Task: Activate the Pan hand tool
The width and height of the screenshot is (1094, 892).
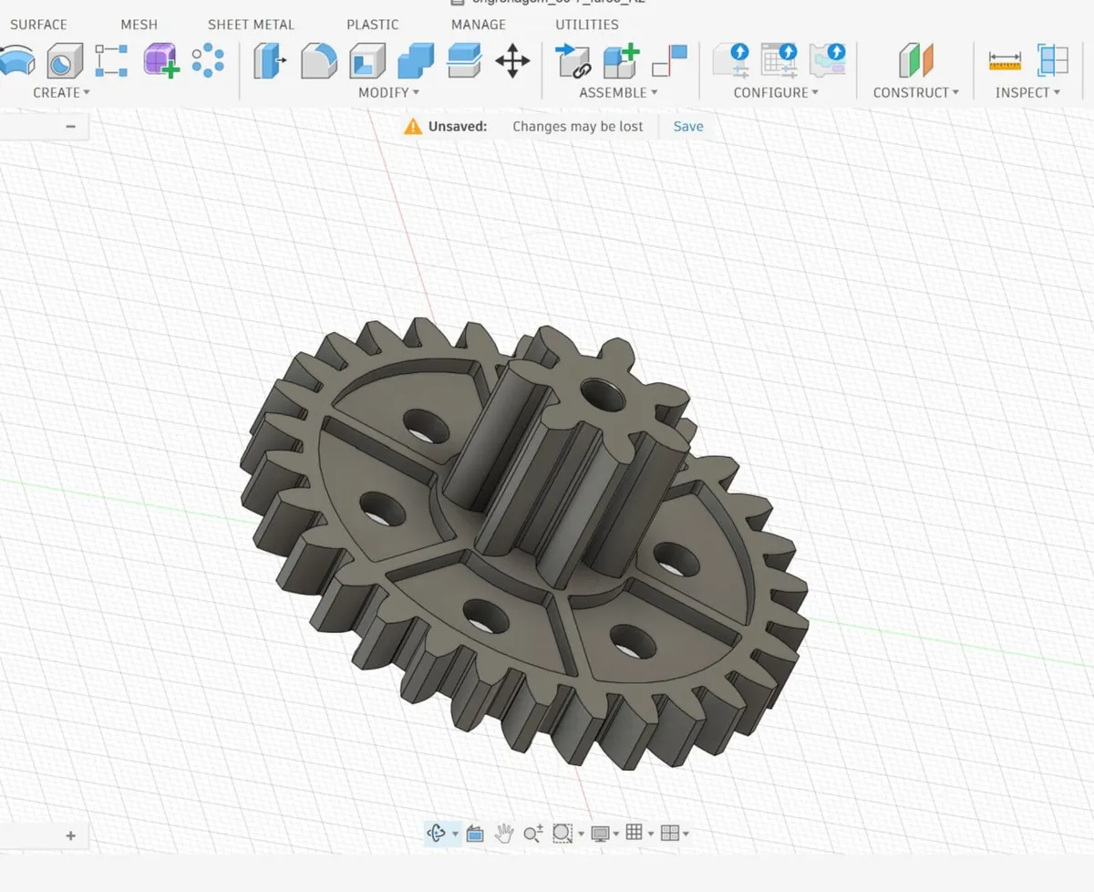Action: pyautogui.click(x=504, y=833)
